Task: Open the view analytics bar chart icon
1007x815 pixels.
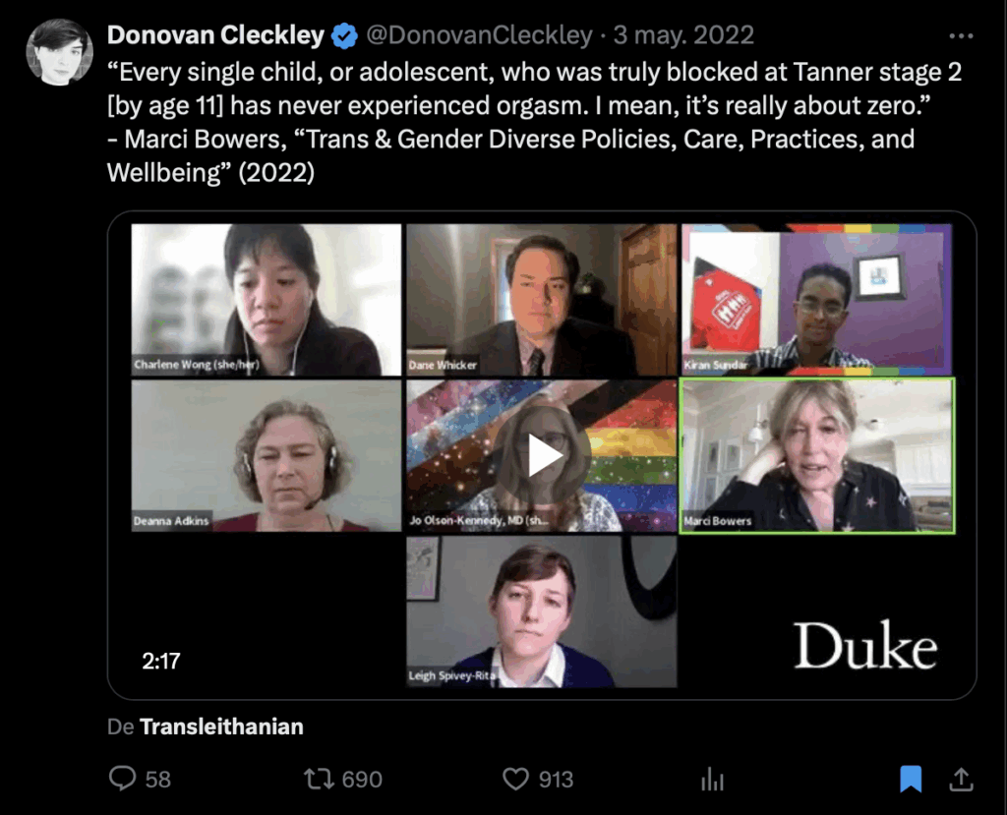Action: coord(712,779)
